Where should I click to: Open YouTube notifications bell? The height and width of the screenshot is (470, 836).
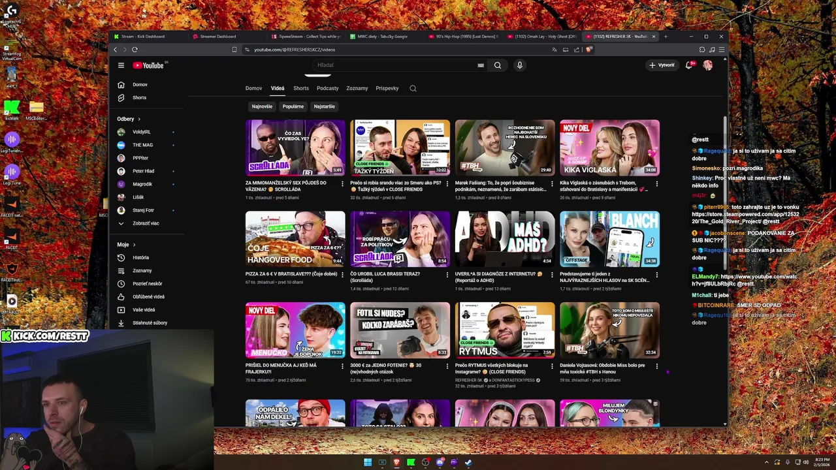(x=688, y=65)
